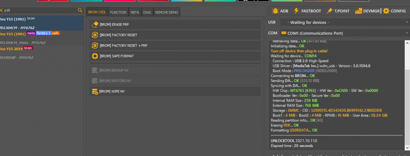Run [BROM] WIPE NV
The image size is (410, 156).
(175, 92)
